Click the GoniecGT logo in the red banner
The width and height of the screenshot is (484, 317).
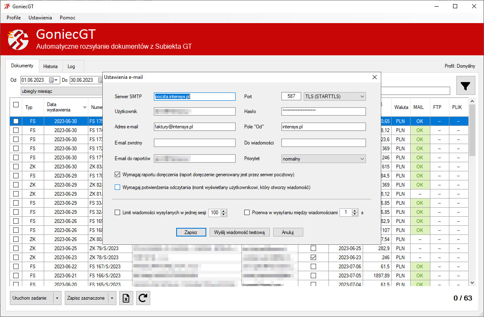[x=18, y=40]
